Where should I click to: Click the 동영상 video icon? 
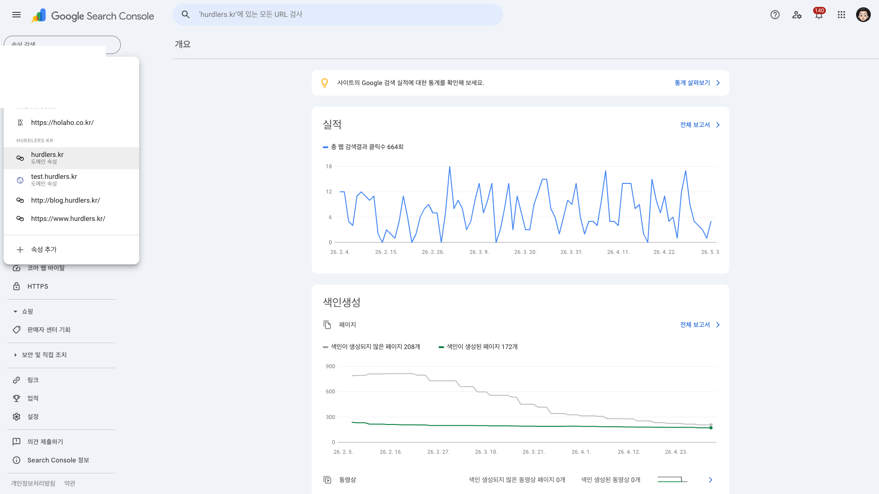click(x=327, y=480)
